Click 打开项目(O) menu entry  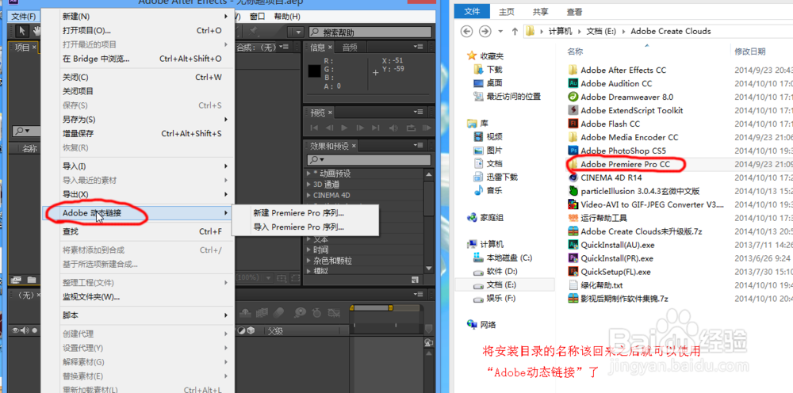(x=143, y=30)
